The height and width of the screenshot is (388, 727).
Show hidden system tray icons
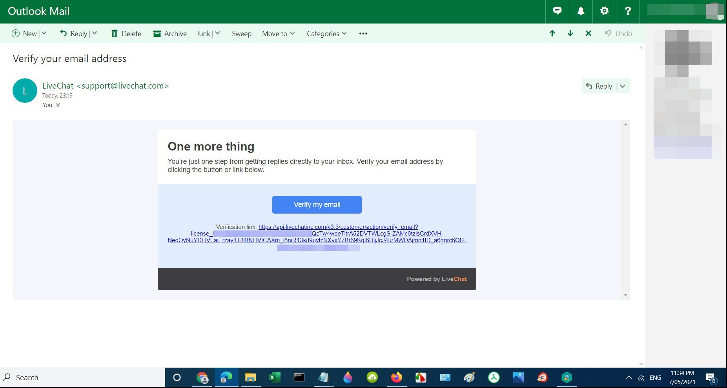pyautogui.click(x=629, y=378)
